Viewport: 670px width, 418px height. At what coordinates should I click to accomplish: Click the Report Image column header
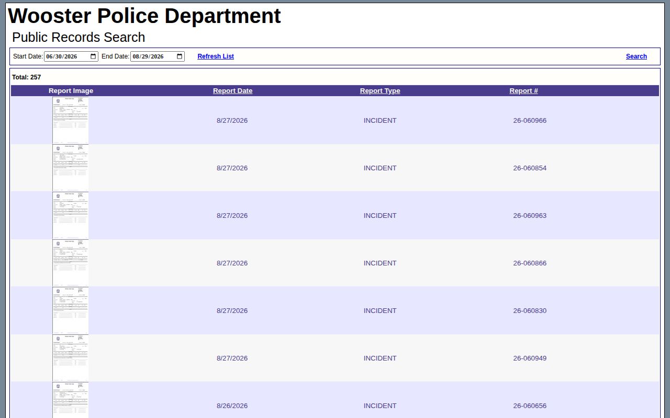[71, 91]
